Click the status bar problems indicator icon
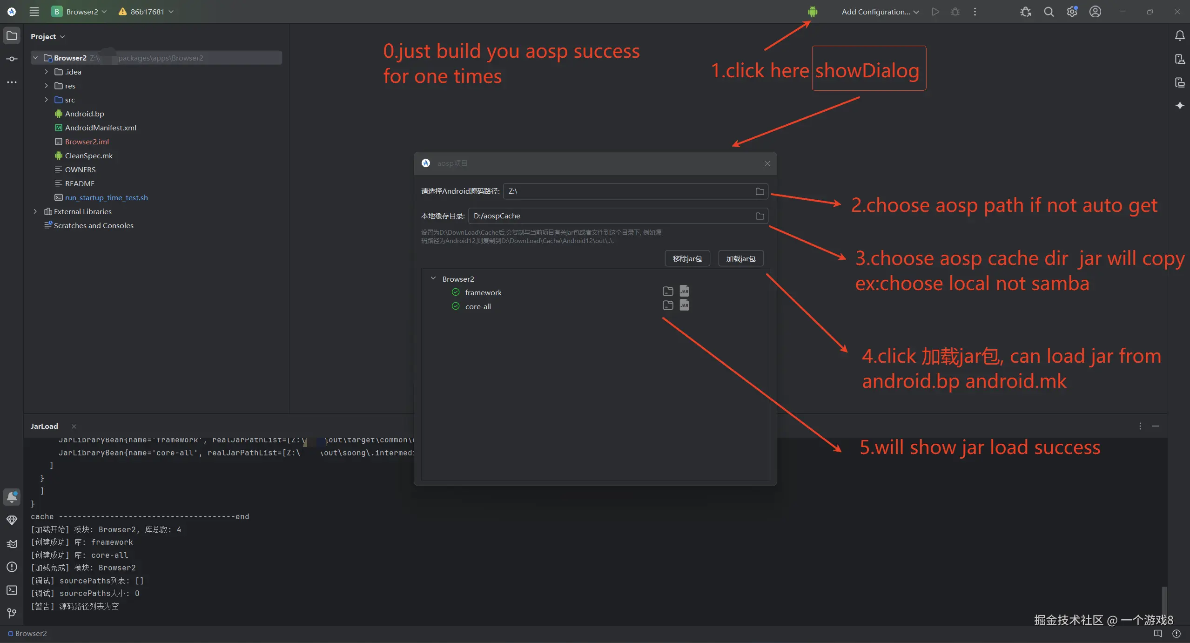This screenshot has height=643, width=1190. [1176, 633]
